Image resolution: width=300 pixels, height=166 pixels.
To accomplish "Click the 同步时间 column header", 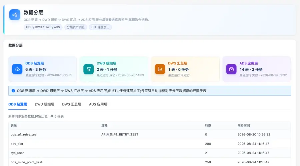I will 244,125.
